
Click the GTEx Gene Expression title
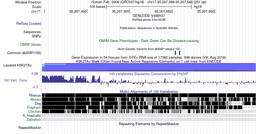point(149,57)
